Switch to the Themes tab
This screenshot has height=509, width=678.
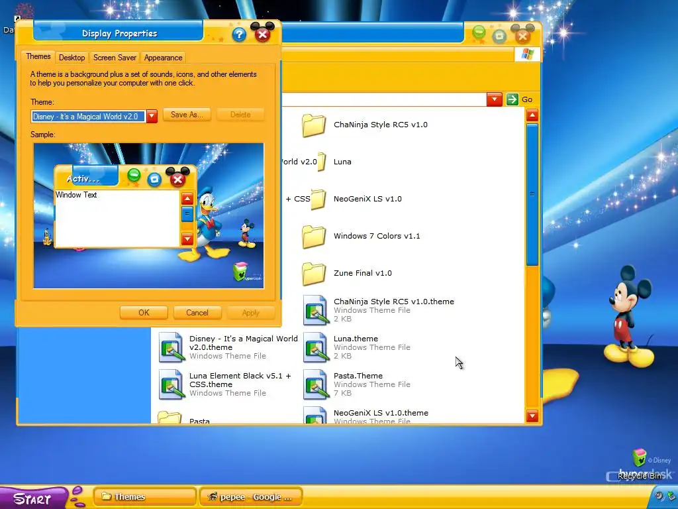[x=38, y=57]
